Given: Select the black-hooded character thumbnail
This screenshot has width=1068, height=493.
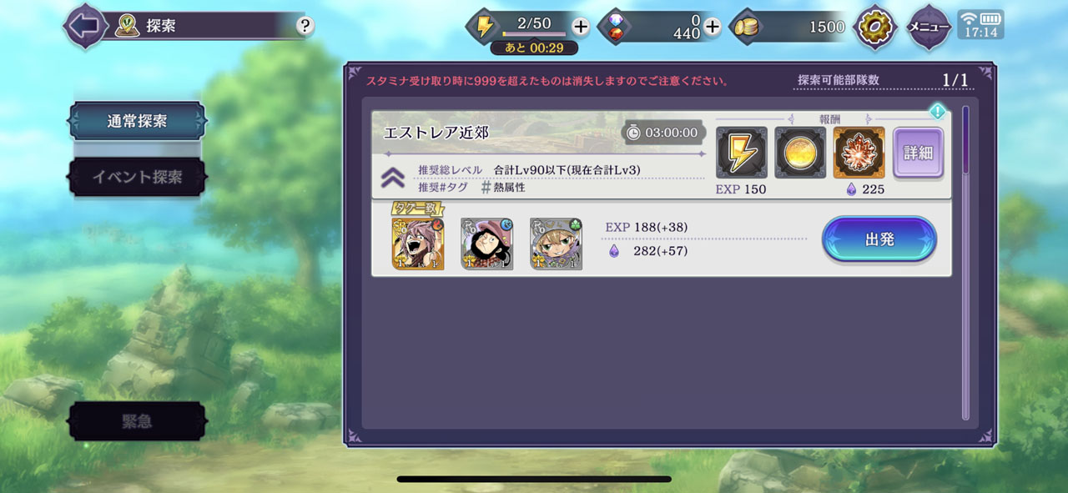Looking at the screenshot, I should point(486,244).
